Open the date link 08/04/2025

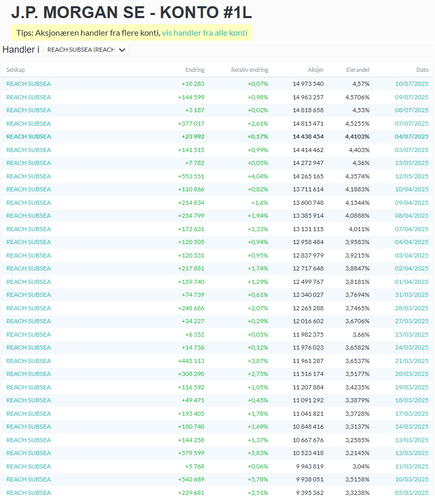coord(411,216)
